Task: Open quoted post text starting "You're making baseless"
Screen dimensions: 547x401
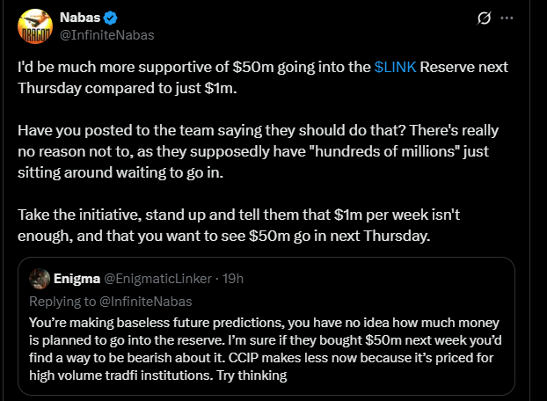Action: tap(265, 349)
